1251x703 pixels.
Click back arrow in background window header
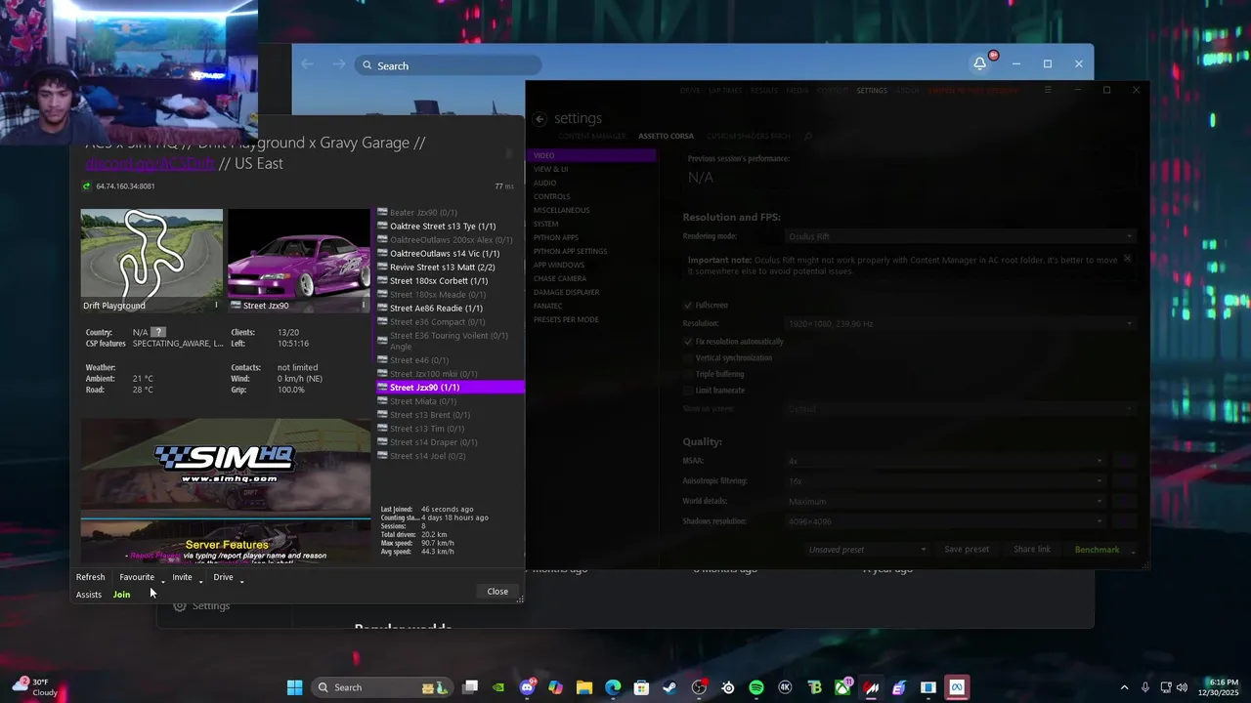pyautogui.click(x=307, y=64)
